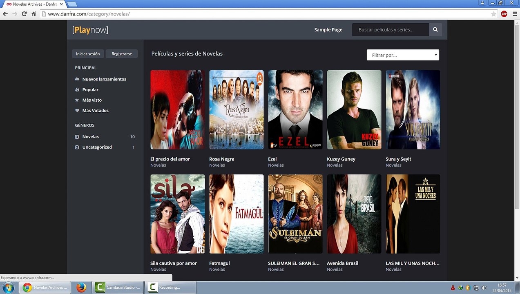520x294 pixels.
Task: Switch to Camtasia Studio taskbar item
Action: (x=118, y=287)
